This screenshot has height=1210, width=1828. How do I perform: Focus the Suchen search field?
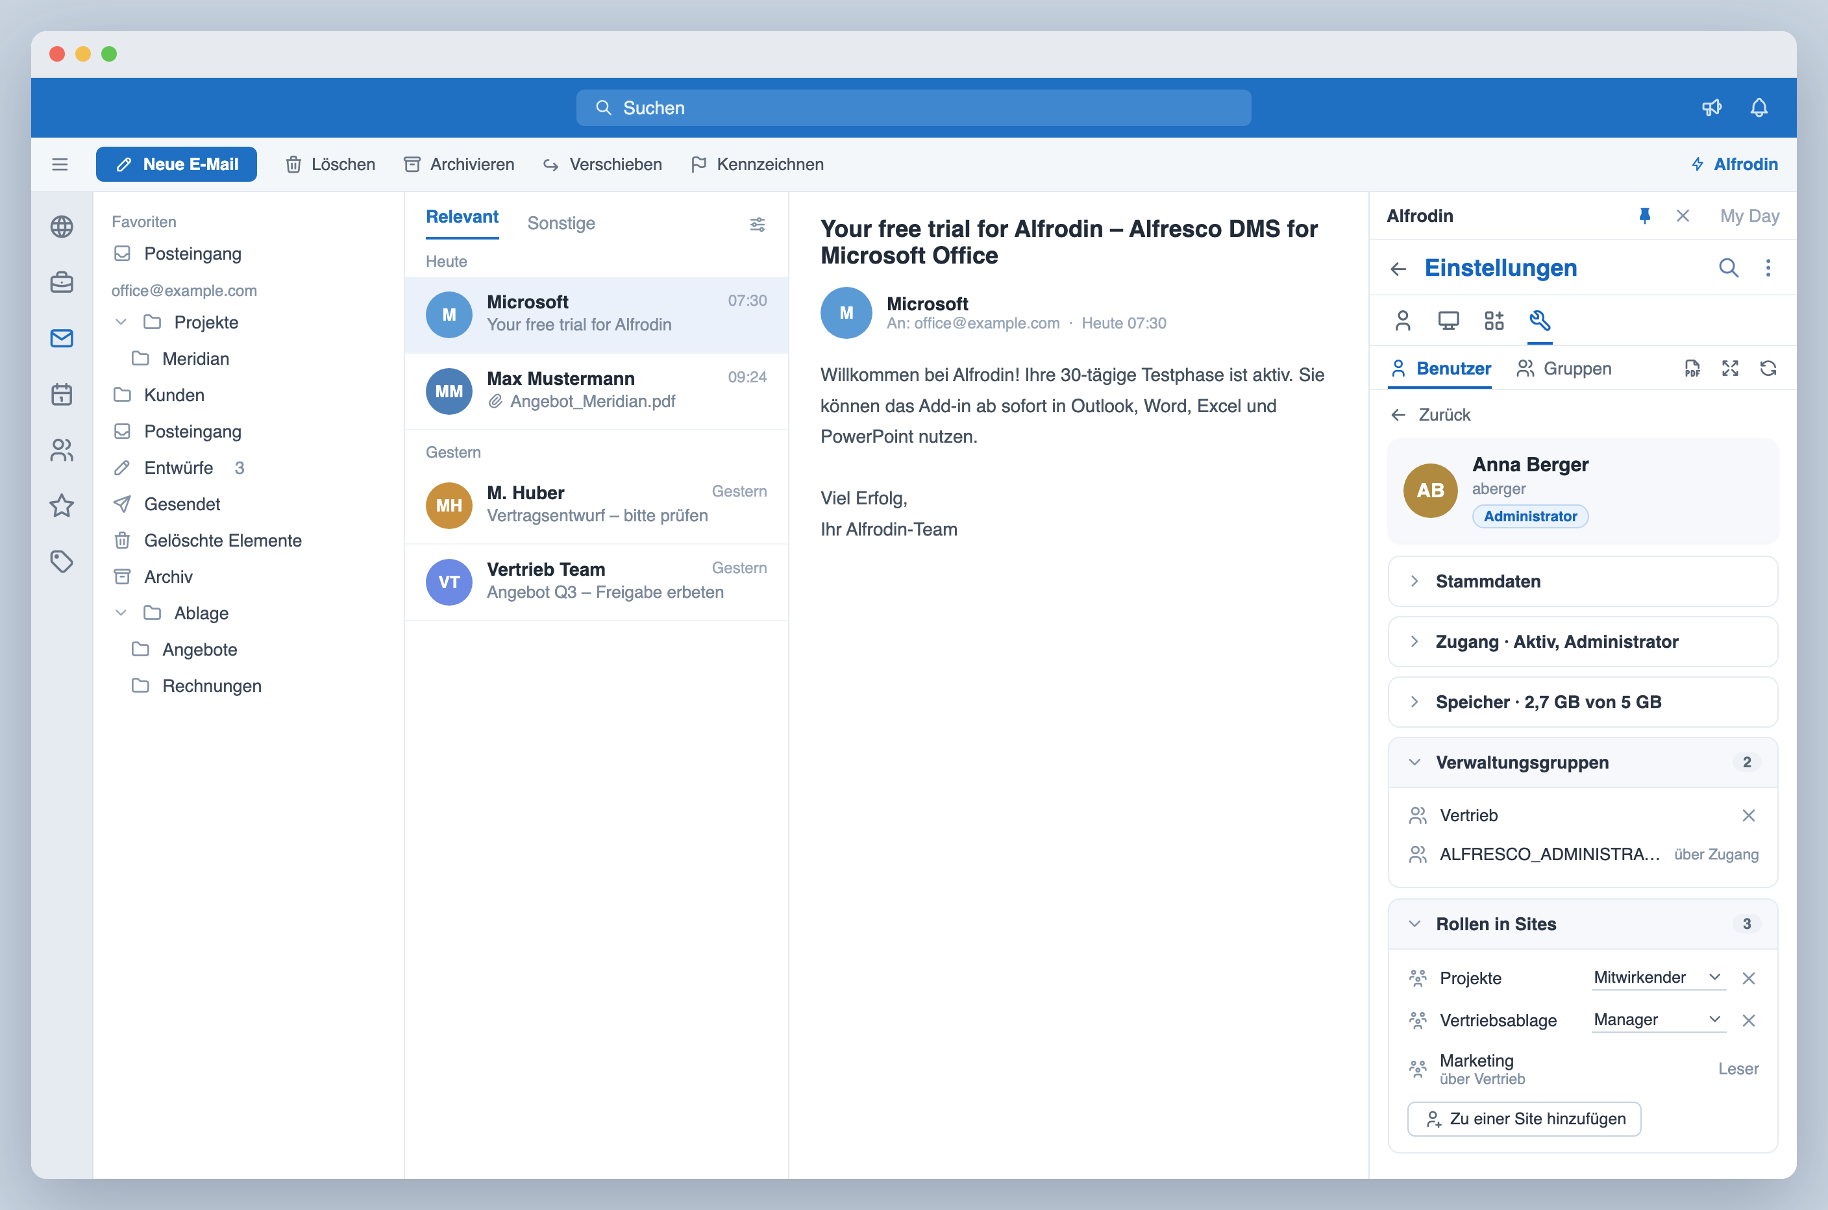[913, 108]
